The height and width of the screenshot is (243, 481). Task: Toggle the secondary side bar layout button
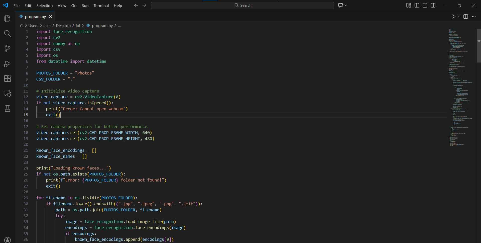click(433, 5)
